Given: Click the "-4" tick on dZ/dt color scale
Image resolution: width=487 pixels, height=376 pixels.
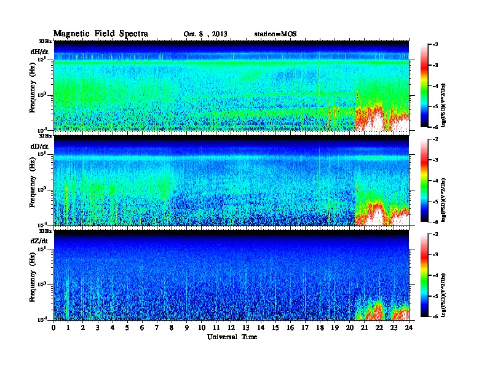Looking at the screenshot, I should [435, 275].
